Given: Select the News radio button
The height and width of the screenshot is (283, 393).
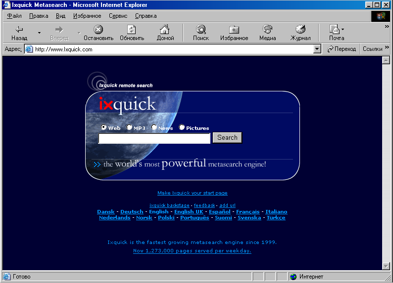Looking at the screenshot, I should [x=154, y=127].
